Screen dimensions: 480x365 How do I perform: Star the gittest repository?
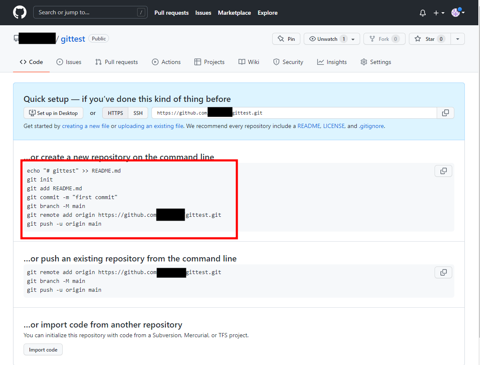(x=430, y=39)
